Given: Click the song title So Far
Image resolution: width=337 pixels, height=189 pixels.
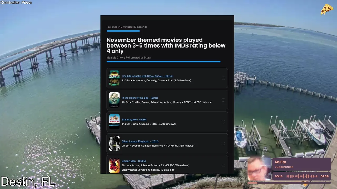Looking at the screenshot, I should 281,162.
